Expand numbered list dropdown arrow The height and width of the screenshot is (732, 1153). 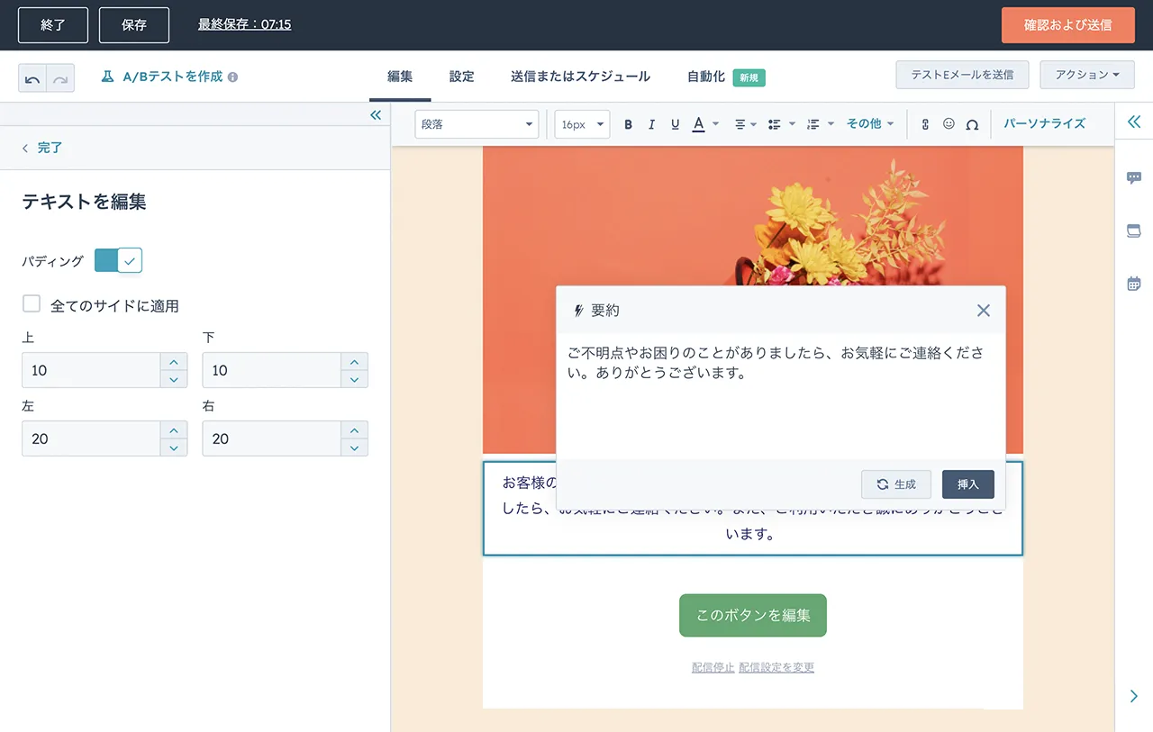831,124
